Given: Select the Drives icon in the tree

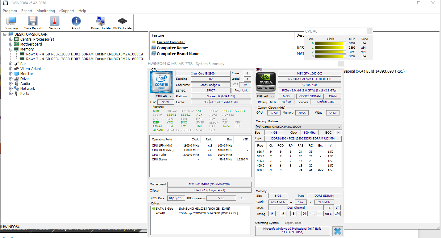Looking at the screenshot, I should click(16, 79).
